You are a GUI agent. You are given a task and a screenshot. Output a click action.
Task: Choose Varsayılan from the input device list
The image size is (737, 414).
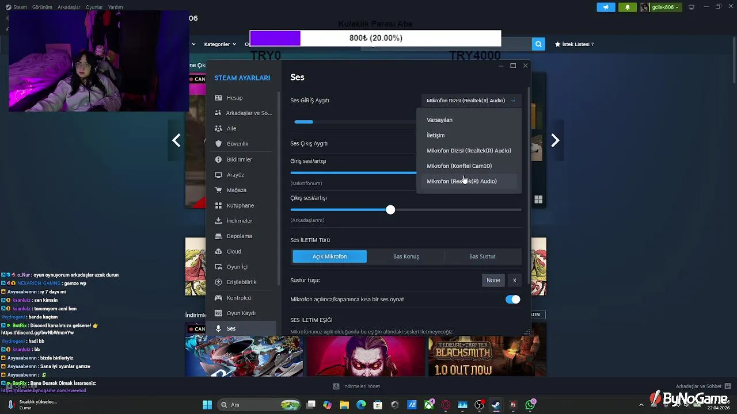pos(469,120)
